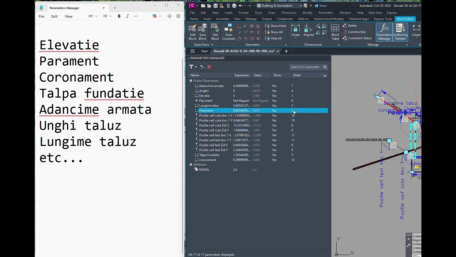Toggle Show value for Flip state1 row
Image resolution: width=456 pixels, height=257 pixels.
(274, 101)
